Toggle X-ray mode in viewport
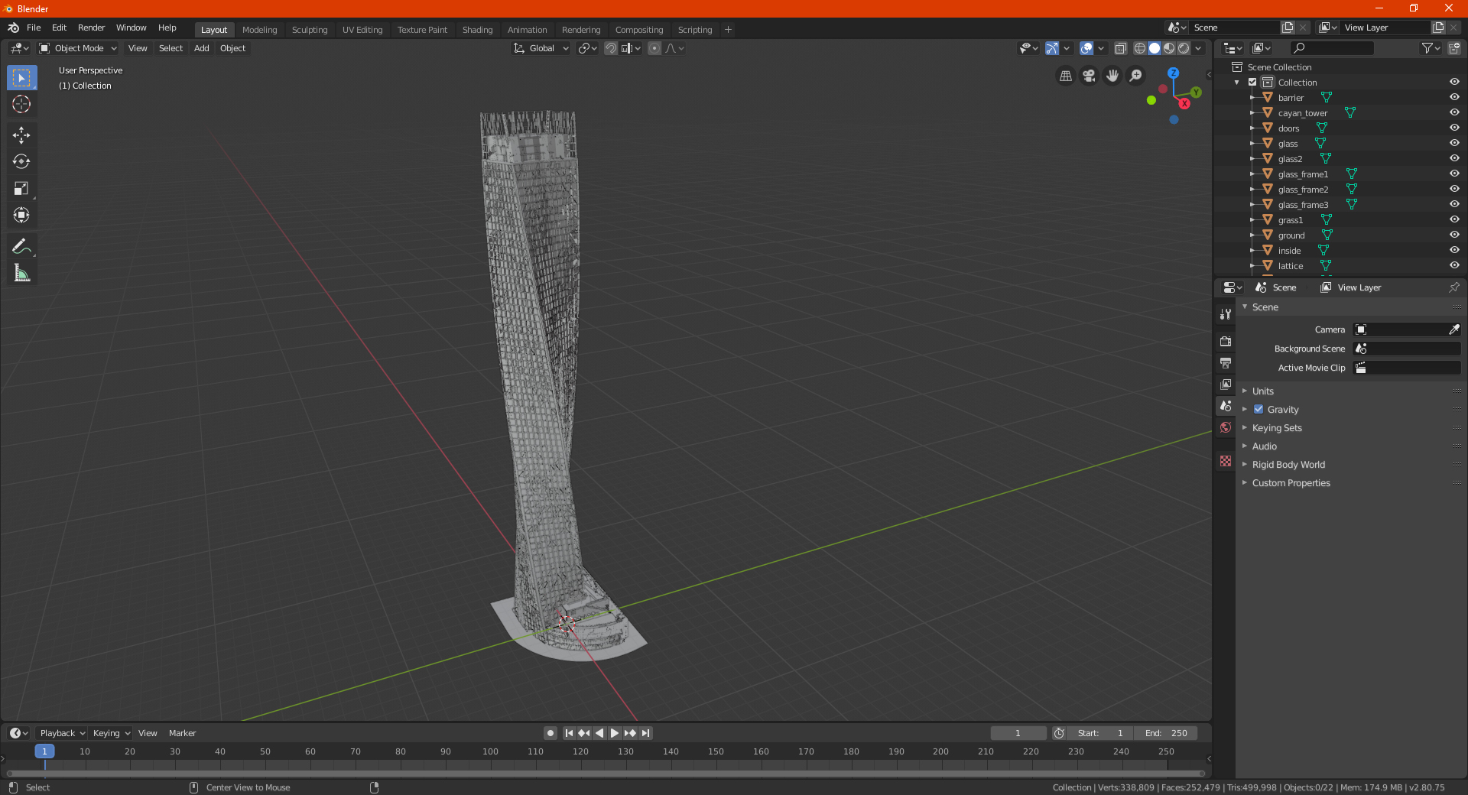The image size is (1468, 795). pyautogui.click(x=1121, y=48)
